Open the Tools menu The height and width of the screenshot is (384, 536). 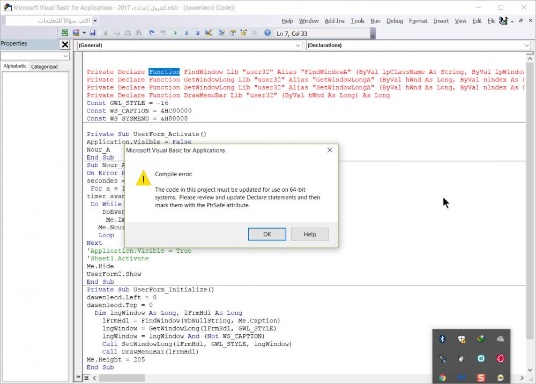click(358, 21)
